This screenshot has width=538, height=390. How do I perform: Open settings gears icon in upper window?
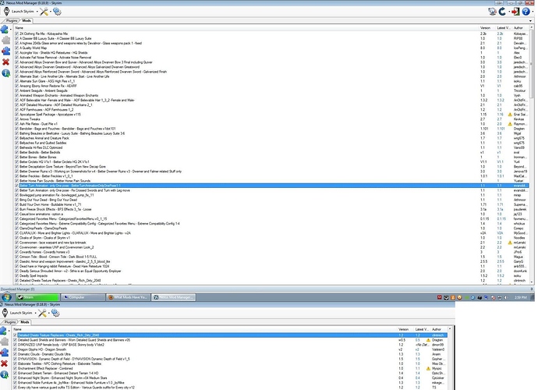click(57, 12)
